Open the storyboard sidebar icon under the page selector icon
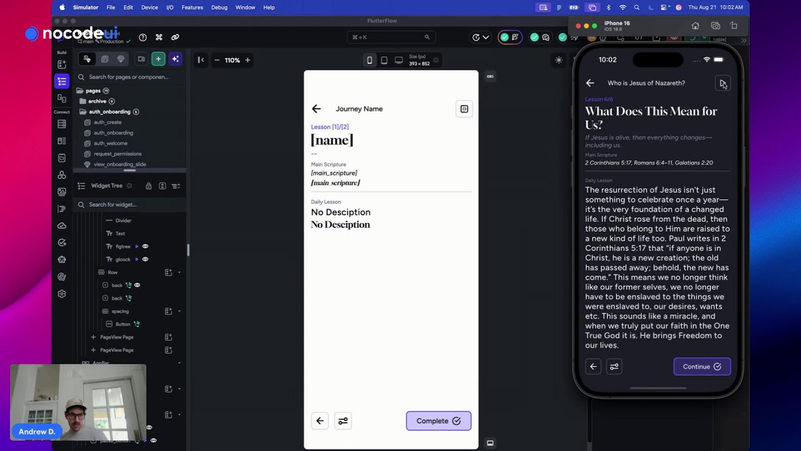 (62, 98)
